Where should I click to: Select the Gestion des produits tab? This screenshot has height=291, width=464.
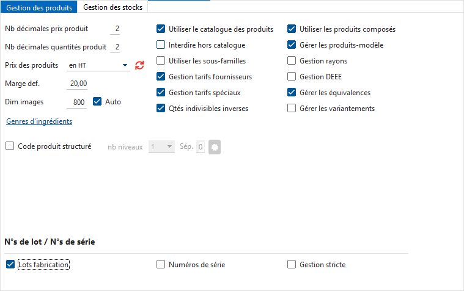tap(39, 7)
